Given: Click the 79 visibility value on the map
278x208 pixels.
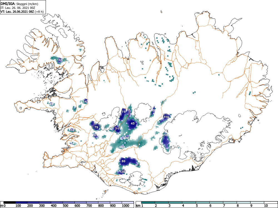Looking at the screenshot, I should point(96,127).
